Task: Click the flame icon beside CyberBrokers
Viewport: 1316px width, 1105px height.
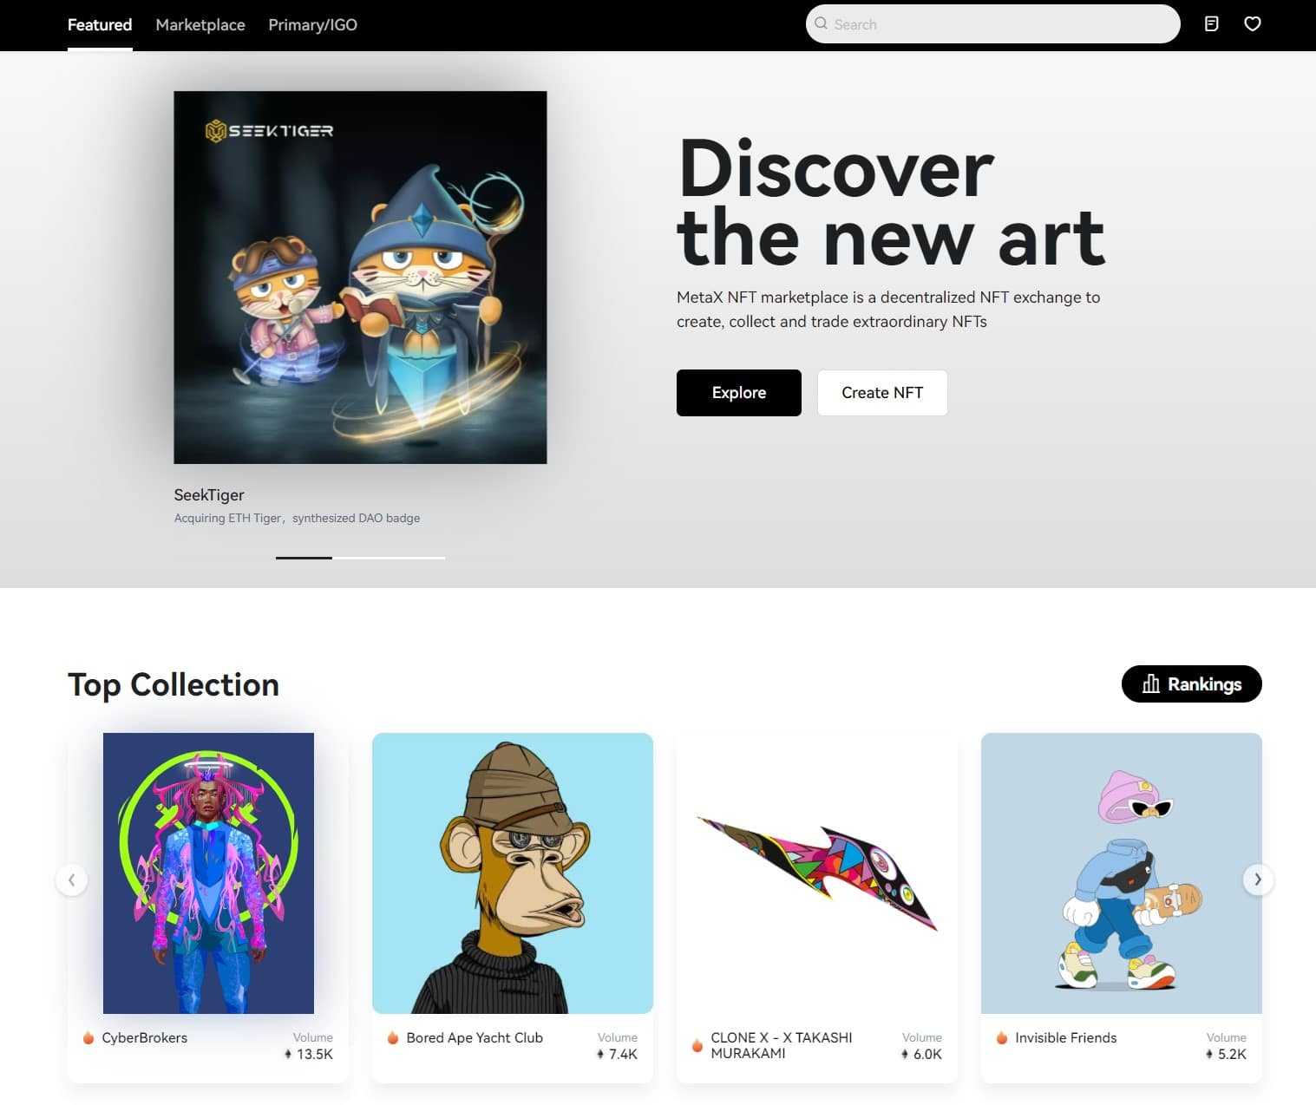Action: point(88,1037)
